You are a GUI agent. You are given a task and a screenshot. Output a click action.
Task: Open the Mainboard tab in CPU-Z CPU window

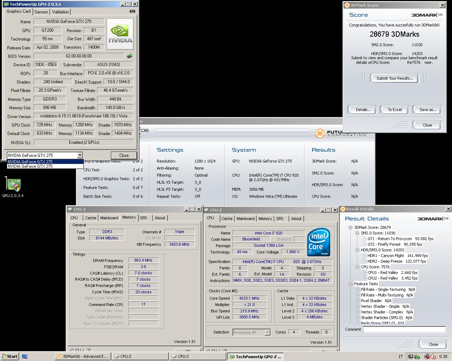click(x=245, y=219)
